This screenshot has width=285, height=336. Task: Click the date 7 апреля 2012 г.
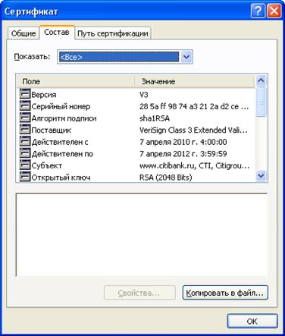pyautogui.click(x=183, y=154)
